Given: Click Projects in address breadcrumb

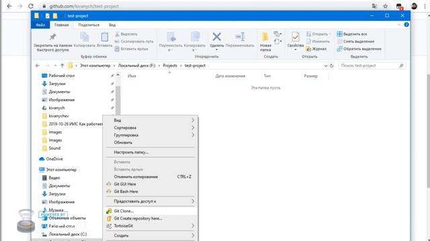Looking at the screenshot, I should [170, 66].
